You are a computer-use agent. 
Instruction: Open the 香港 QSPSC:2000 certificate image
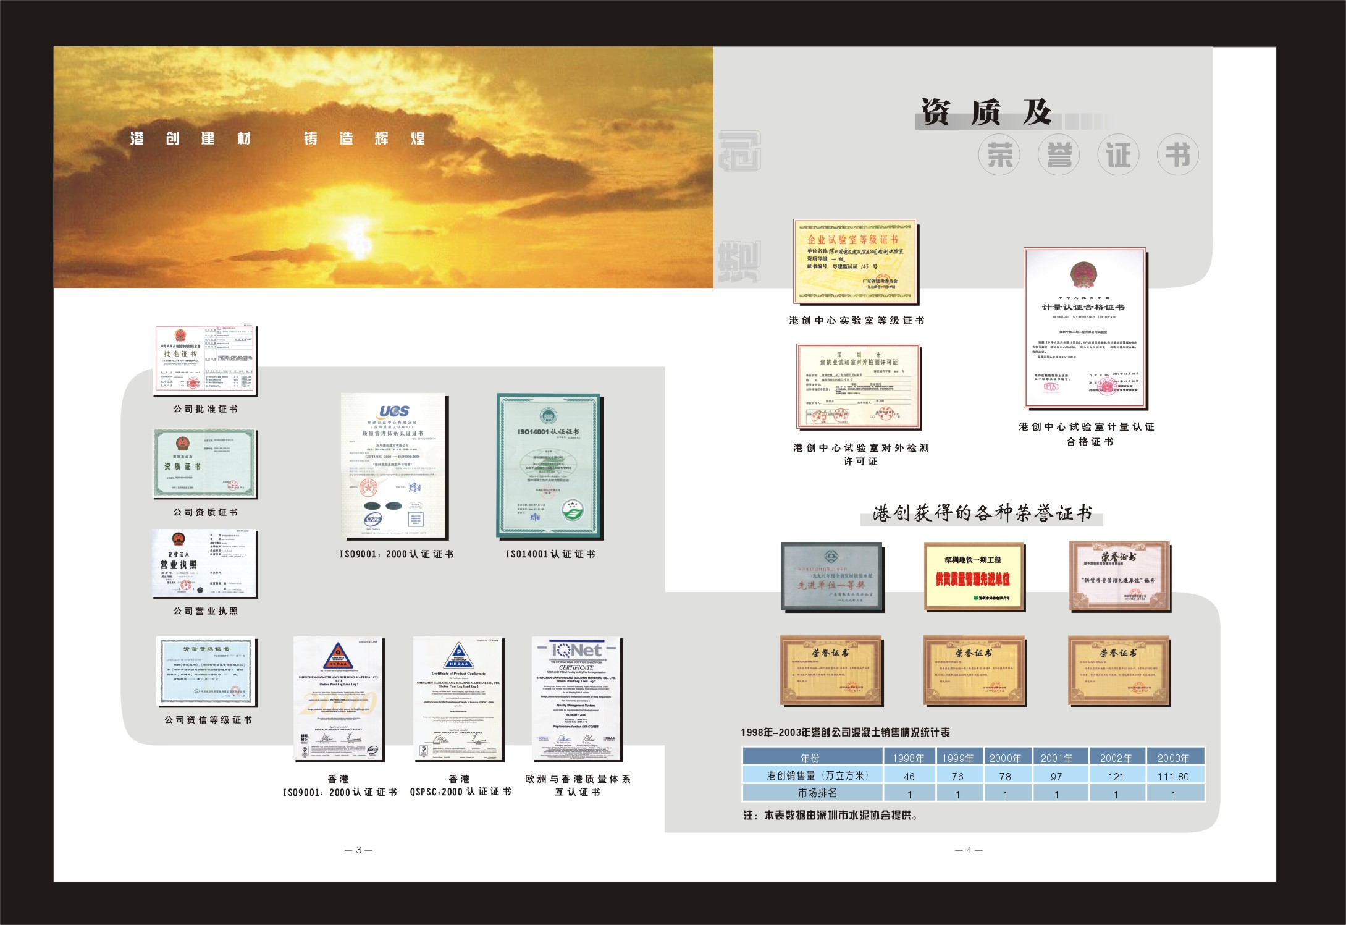coord(458,699)
